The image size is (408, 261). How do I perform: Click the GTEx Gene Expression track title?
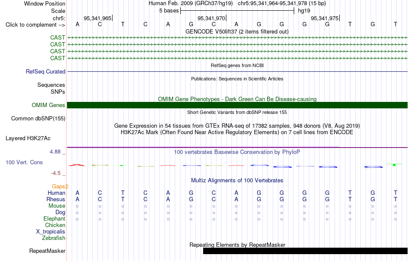tap(237, 126)
